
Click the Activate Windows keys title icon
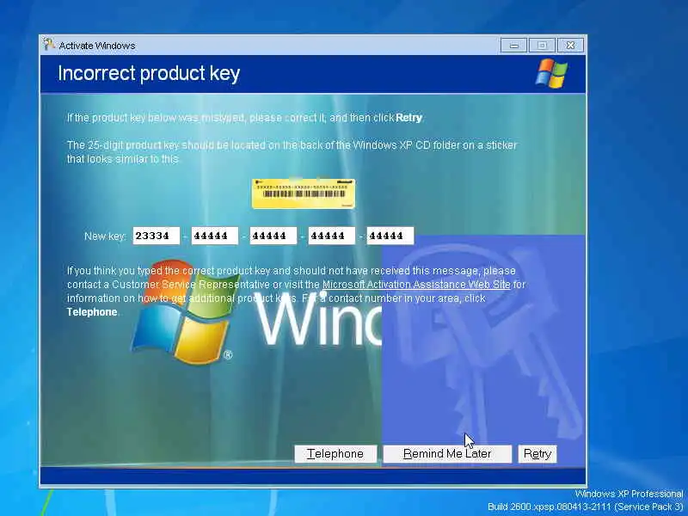pyautogui.click(x=49, y=45)
